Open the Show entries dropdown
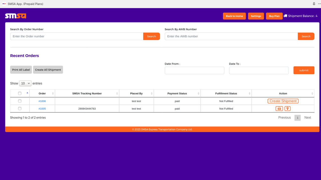 [25, 83]
